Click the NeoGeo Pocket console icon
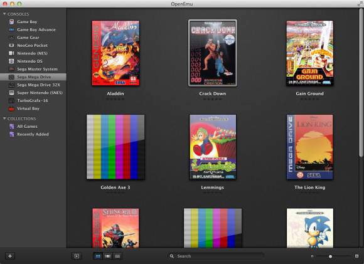This screenshot has width=364, height=264. pos(11,46)
